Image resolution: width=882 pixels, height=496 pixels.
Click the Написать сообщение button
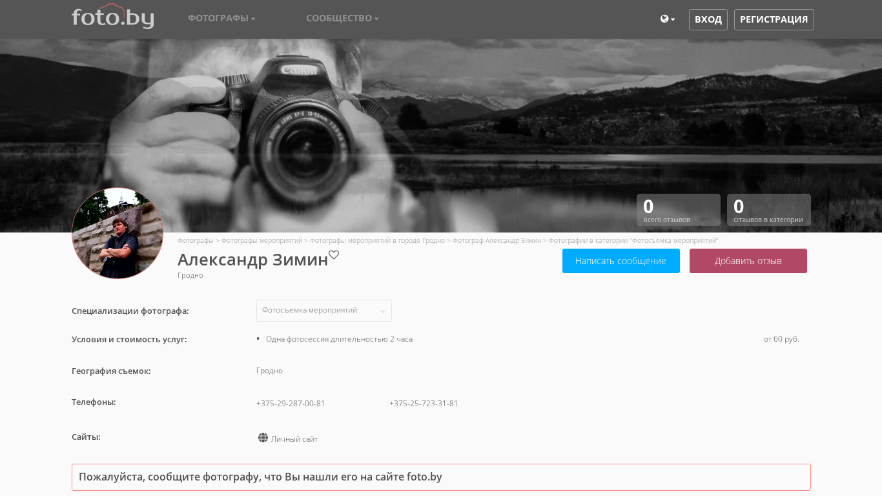tap(621, 261)
